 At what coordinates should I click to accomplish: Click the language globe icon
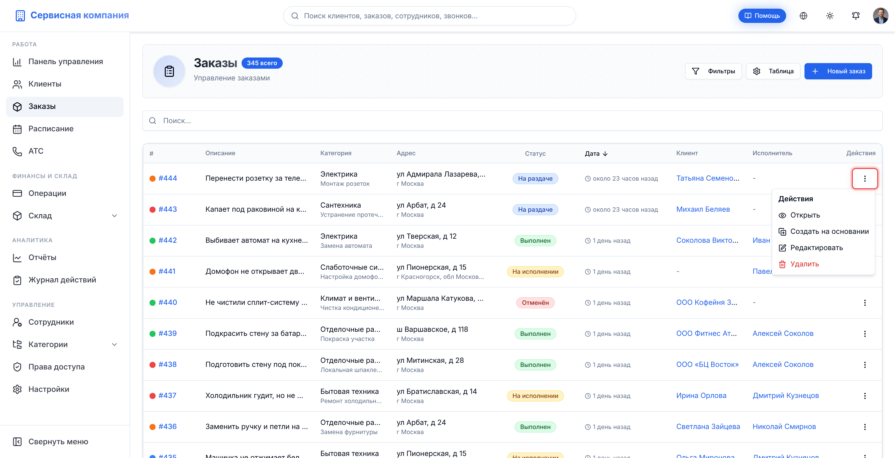803,16
